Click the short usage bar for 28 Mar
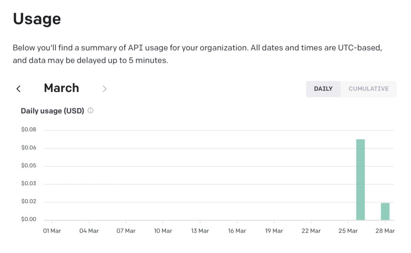Image resolution: width=411 pixels, height=253 pixels. point(385,211)
